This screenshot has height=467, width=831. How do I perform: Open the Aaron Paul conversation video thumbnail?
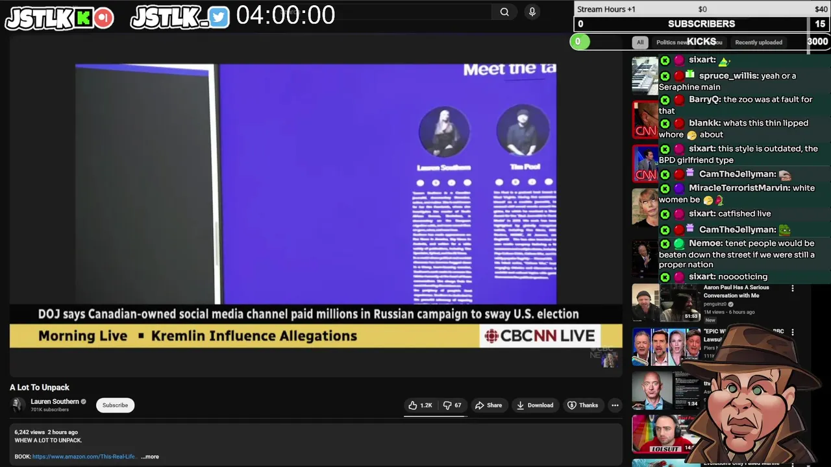pyautogui.click(x=665, y=303)
